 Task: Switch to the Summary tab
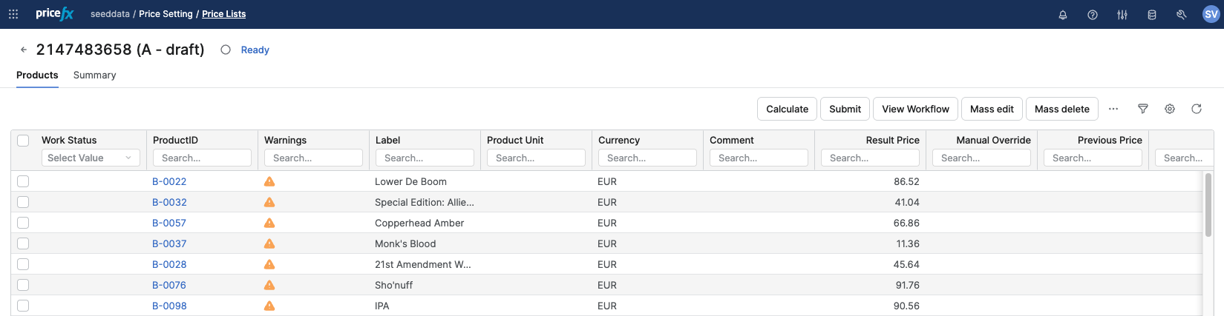(94, 75)
